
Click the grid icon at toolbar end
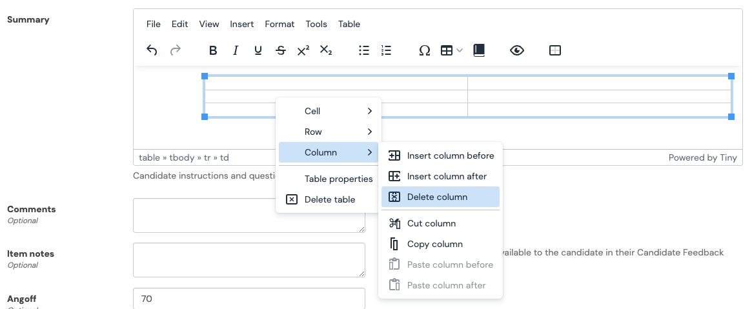coord(555,50)
